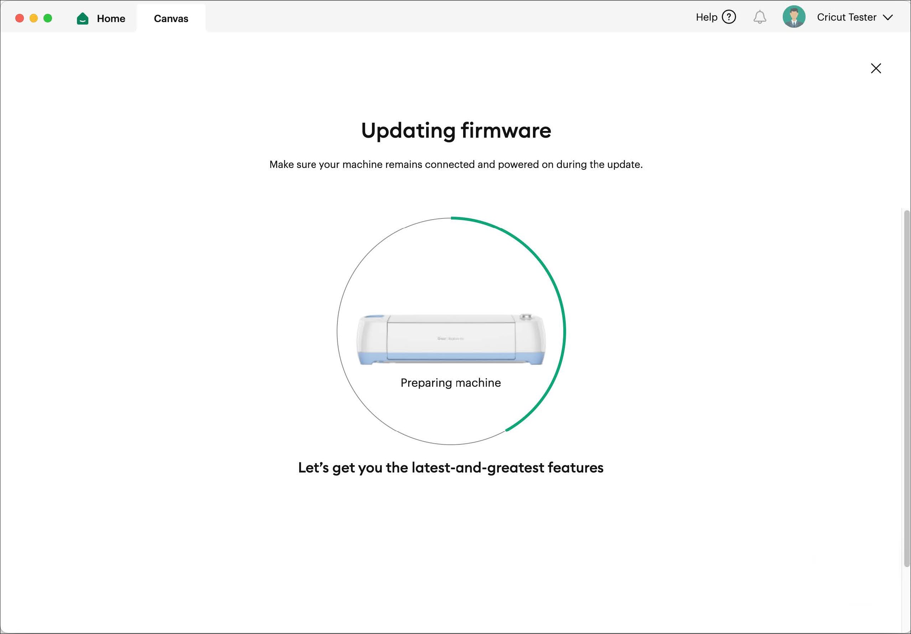Expand the account dropdown chevron
The width and height of the screenshot is (911, 634).
tap(888, 17)
